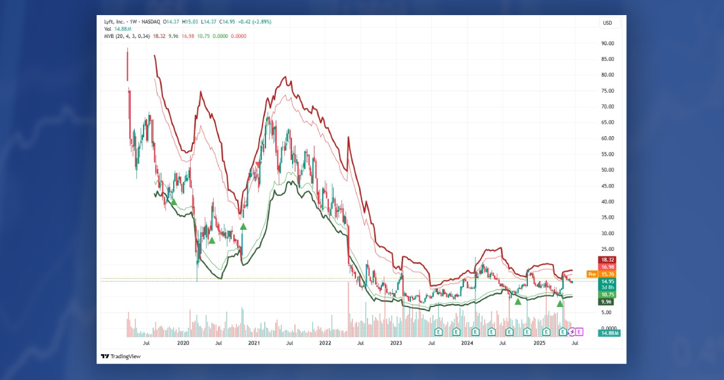
Task: Click the 2024 label on the time axis
Action: pyautogui.click(x=467, y=343)
